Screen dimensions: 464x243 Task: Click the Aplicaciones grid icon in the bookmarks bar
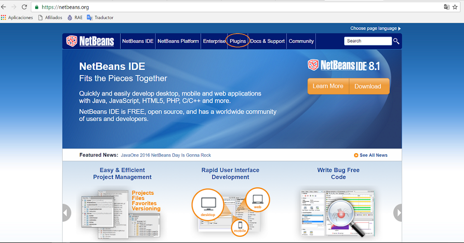[x=4, y=17]
